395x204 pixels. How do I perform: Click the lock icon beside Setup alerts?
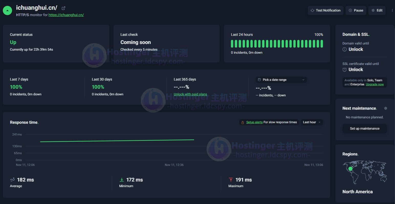tap(242, 122)
